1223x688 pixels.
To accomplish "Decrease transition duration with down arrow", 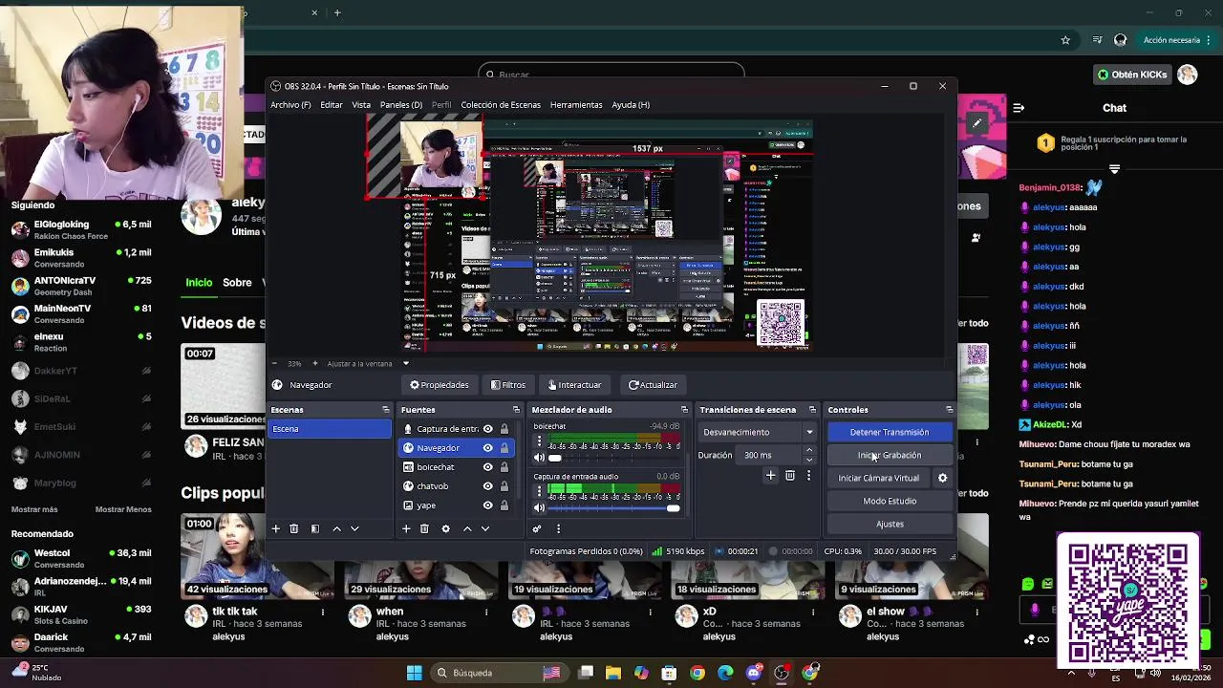I will [x=809, y=460].
